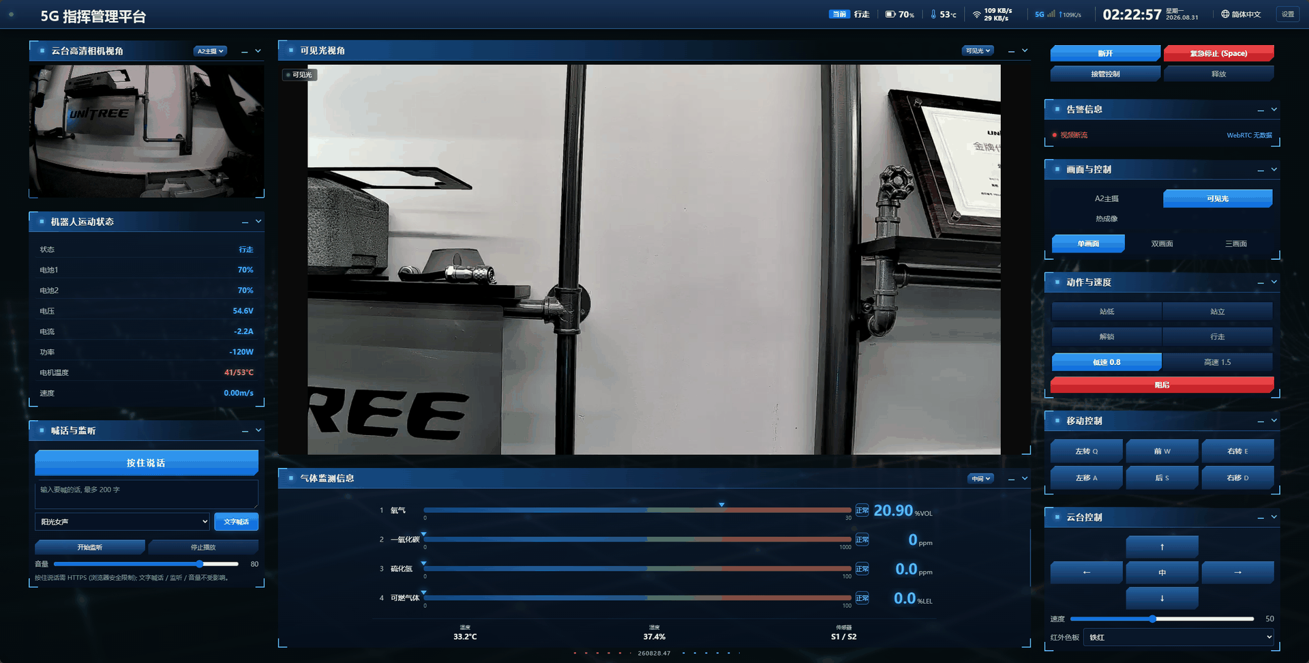This screenshot has width=1309, height=663.
Task: Open 简体中文 language menu
Action: click(x=1241, y=14)
